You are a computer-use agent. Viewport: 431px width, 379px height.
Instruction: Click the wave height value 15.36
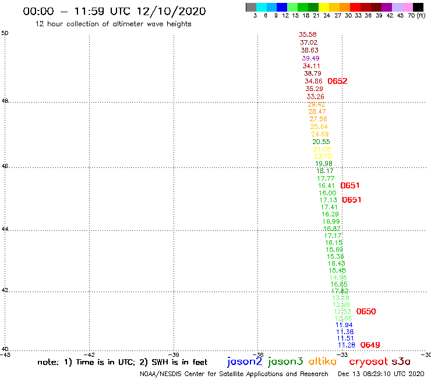coord(335,257)
